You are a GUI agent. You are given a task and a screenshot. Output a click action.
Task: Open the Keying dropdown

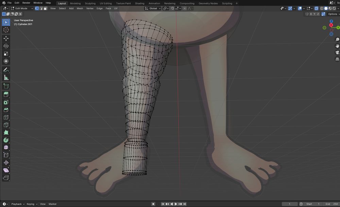point(32,204)
